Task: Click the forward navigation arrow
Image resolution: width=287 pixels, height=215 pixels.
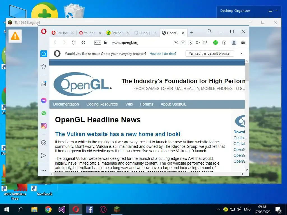Action: [x=64, y=43]
